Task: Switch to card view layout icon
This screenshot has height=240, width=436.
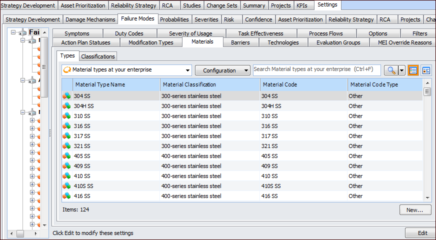Action: 426,70
